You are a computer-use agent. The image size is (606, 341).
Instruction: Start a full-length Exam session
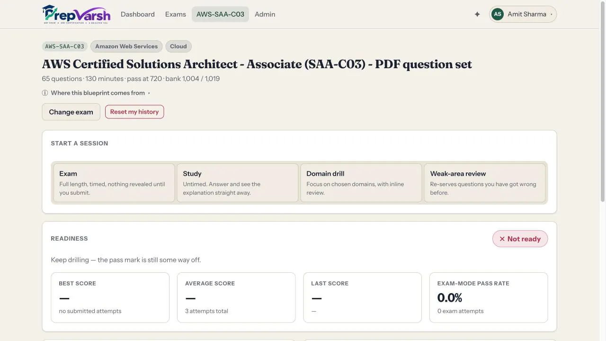[x=114, y=183]
